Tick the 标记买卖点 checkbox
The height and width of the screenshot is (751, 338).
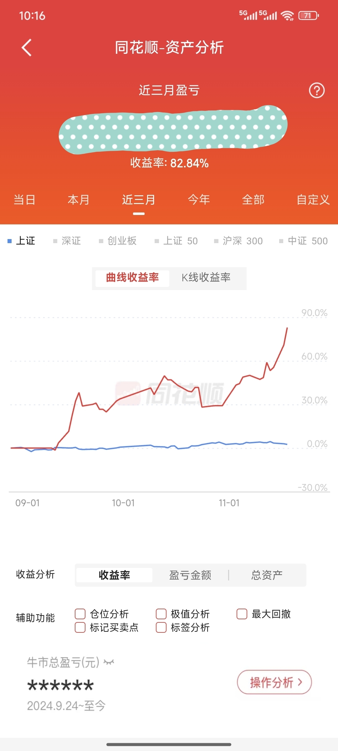[x=80, y=627]
